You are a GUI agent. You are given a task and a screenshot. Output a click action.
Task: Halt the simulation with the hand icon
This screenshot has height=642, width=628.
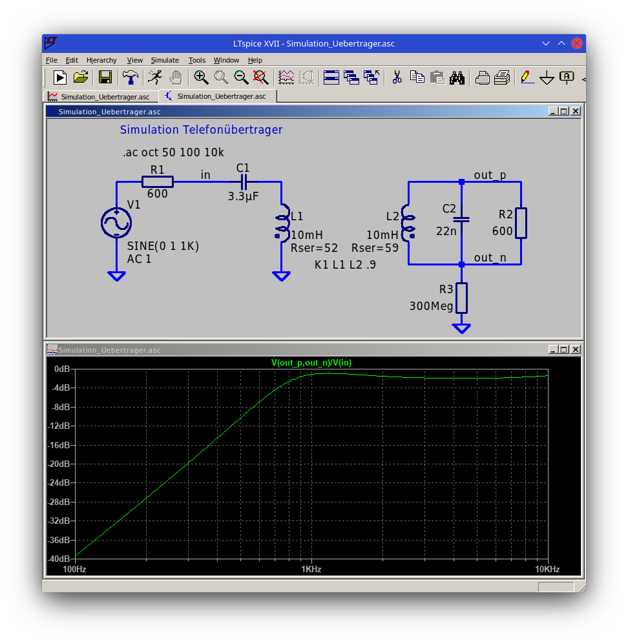pyautogui.click(x=176, y=78)
